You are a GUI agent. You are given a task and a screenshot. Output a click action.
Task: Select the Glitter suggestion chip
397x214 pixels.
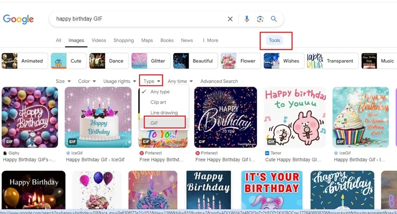(x=151, y=61)
